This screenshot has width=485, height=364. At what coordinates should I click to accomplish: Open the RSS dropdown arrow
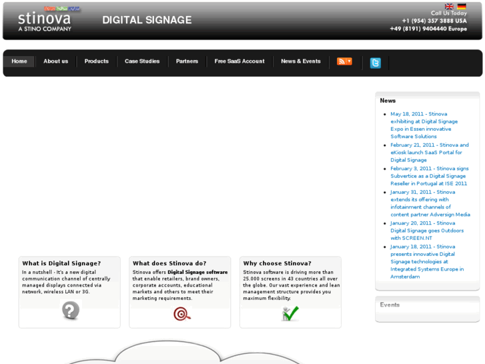click(349, 61)
